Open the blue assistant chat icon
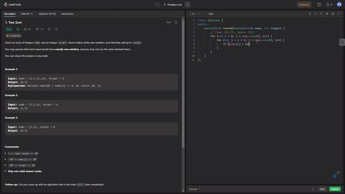The width and height of the screenshot is (345, 194). click(x=334, y=176)
